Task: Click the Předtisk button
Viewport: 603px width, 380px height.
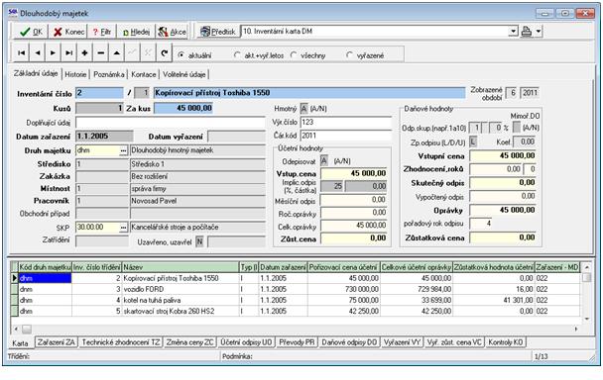Action: coord(217,32)
